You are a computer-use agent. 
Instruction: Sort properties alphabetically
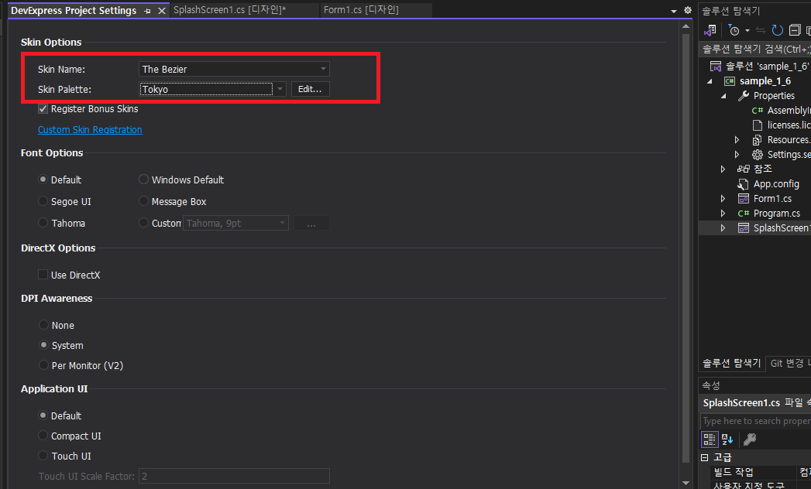click(727, 439)
